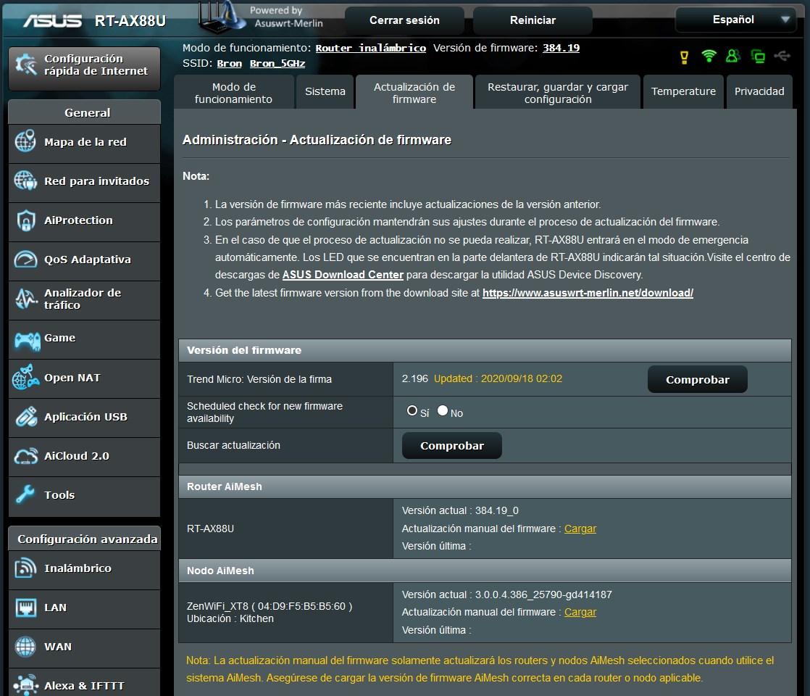
Task: Click the Open NAT icon
Action: (25, 377)
